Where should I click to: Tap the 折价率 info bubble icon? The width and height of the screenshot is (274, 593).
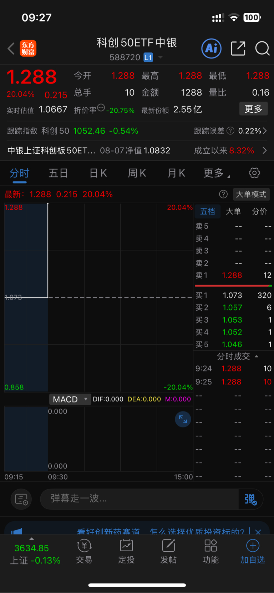click(101, 107)
